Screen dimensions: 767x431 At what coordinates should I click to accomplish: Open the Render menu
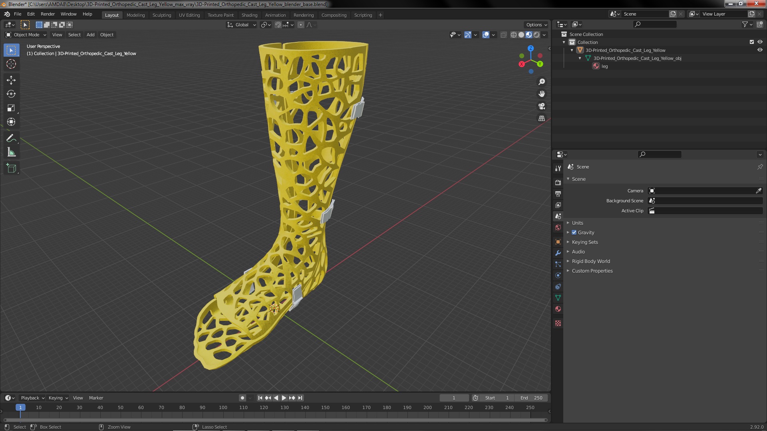click(x=48, y=14)
